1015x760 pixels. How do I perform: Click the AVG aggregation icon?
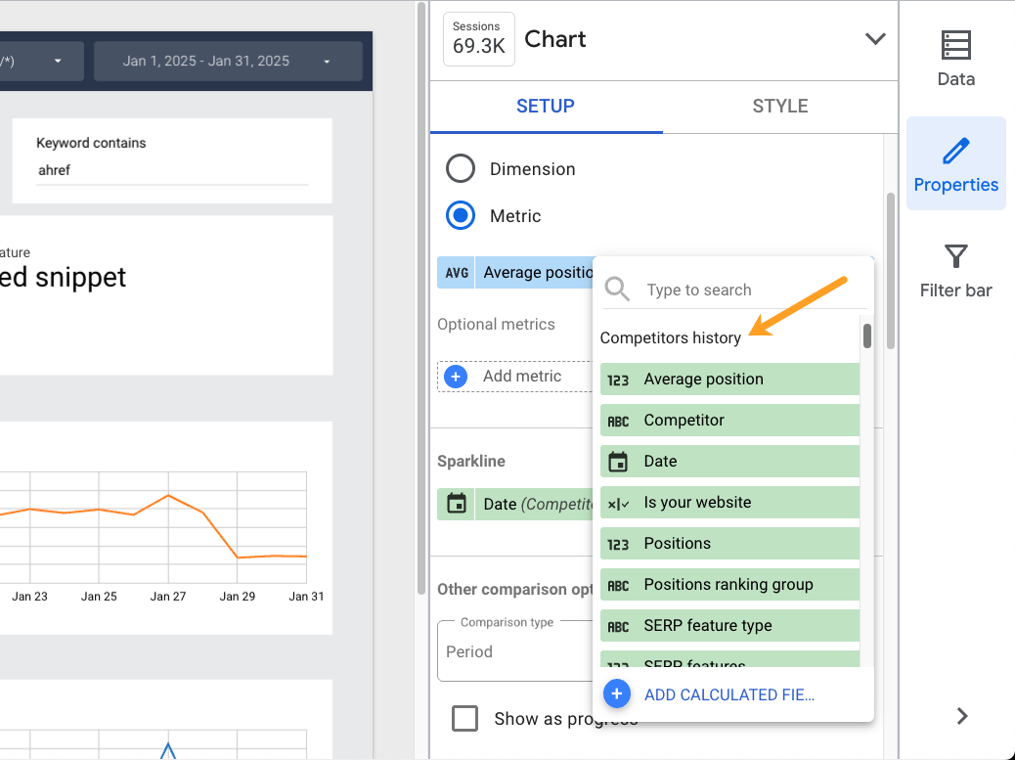point(455,272)
